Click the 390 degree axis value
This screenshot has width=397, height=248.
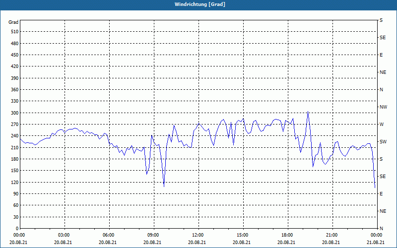point(14,78)
